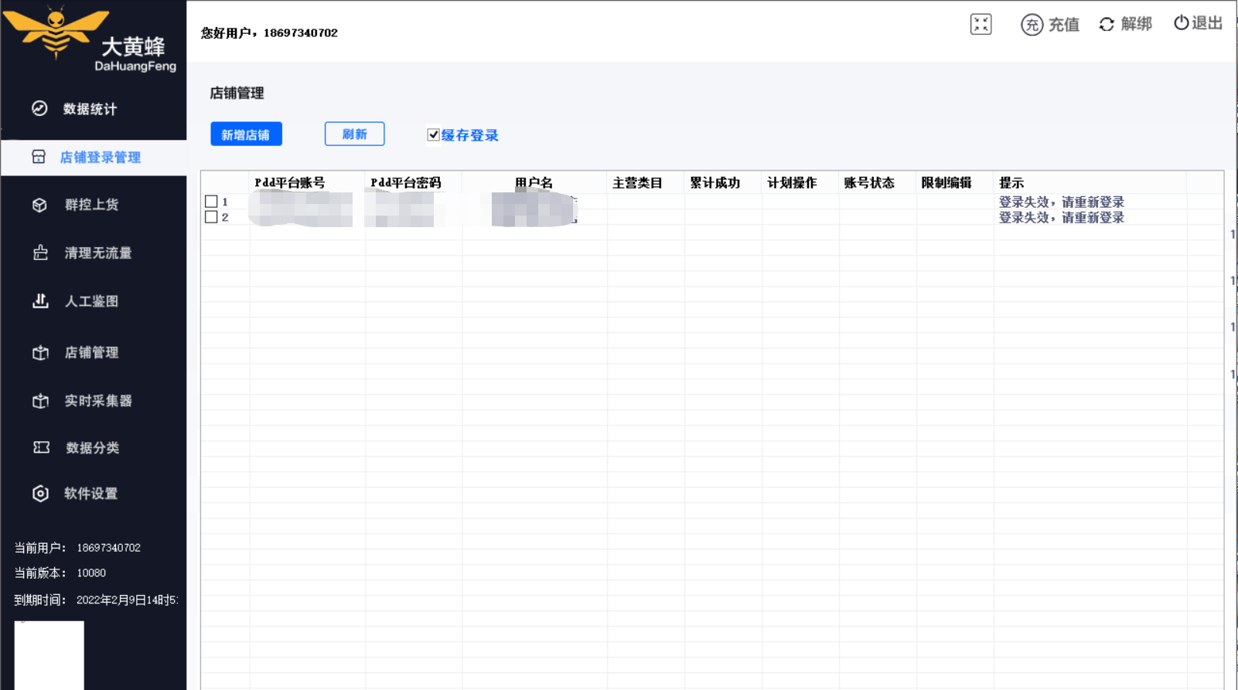Click the 人工鉴图 icon in sidebar
This screenshot has height=690, width=1238.
click(x=40, y=301)
